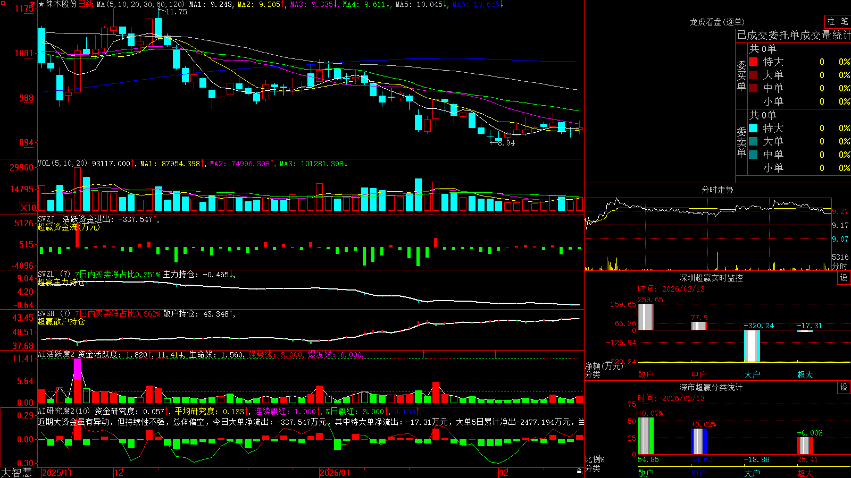Click the 大智慧 logo at bottom left
The height and width of the screenshot is (478, 851).
click(x=16, y=472)
